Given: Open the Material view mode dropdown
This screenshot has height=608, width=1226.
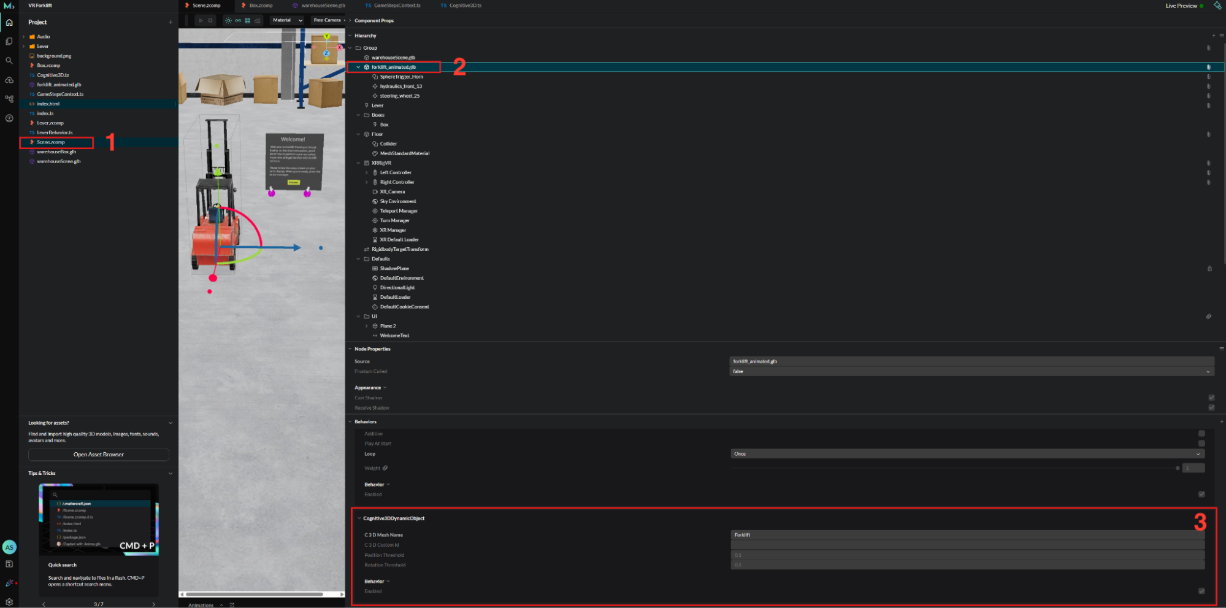Looking at the screenshot, I should coord(288,20).
